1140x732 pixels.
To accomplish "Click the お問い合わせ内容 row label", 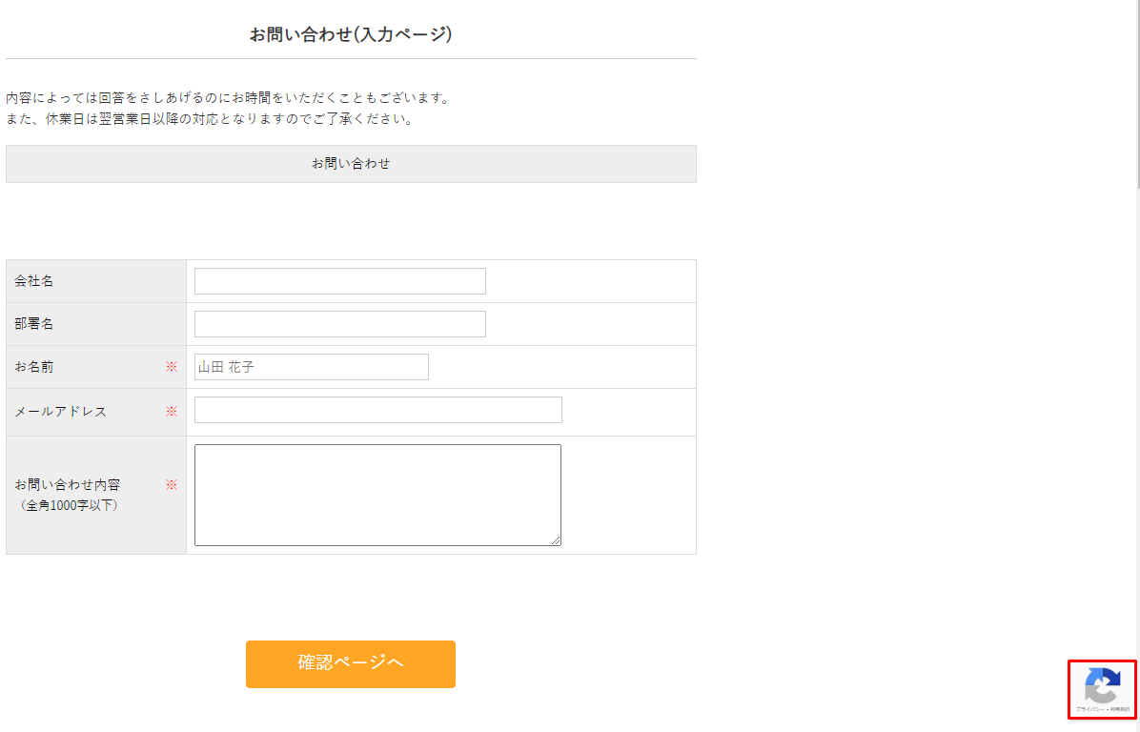I will tap(67, 485).
